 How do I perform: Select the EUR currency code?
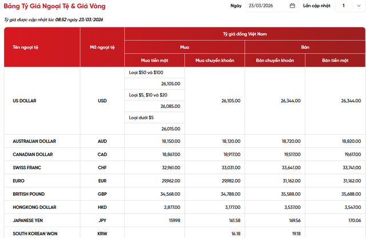102,181
